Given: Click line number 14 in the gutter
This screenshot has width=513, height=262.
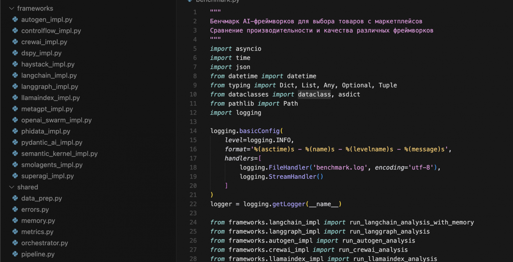Looking at the screenshot, I should point(193,131).
